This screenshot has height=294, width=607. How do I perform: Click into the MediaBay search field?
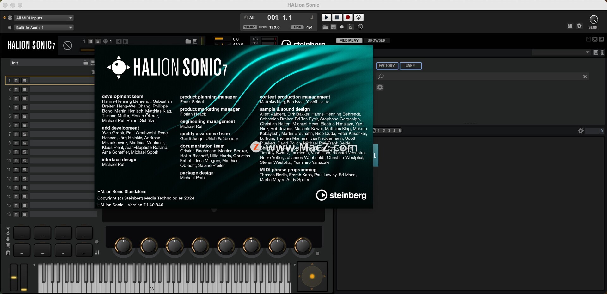pyautogui.click(x=482, y=76)
